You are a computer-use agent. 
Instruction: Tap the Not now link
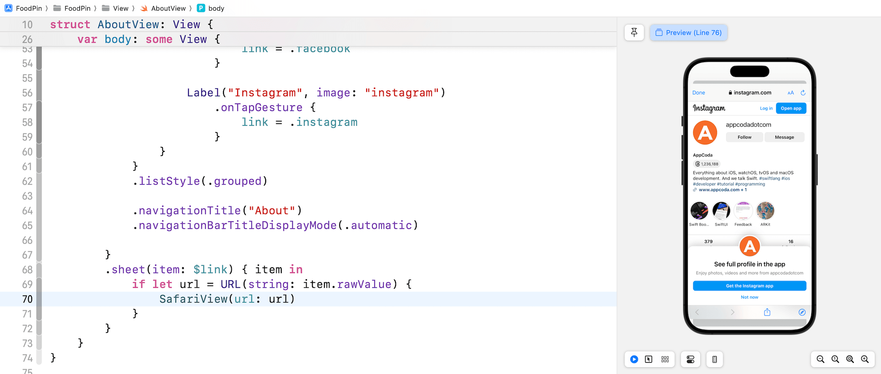click(749, 297)
